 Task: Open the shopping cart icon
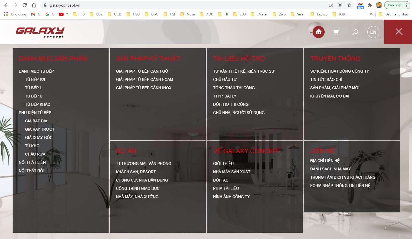(x=337, y=32)
